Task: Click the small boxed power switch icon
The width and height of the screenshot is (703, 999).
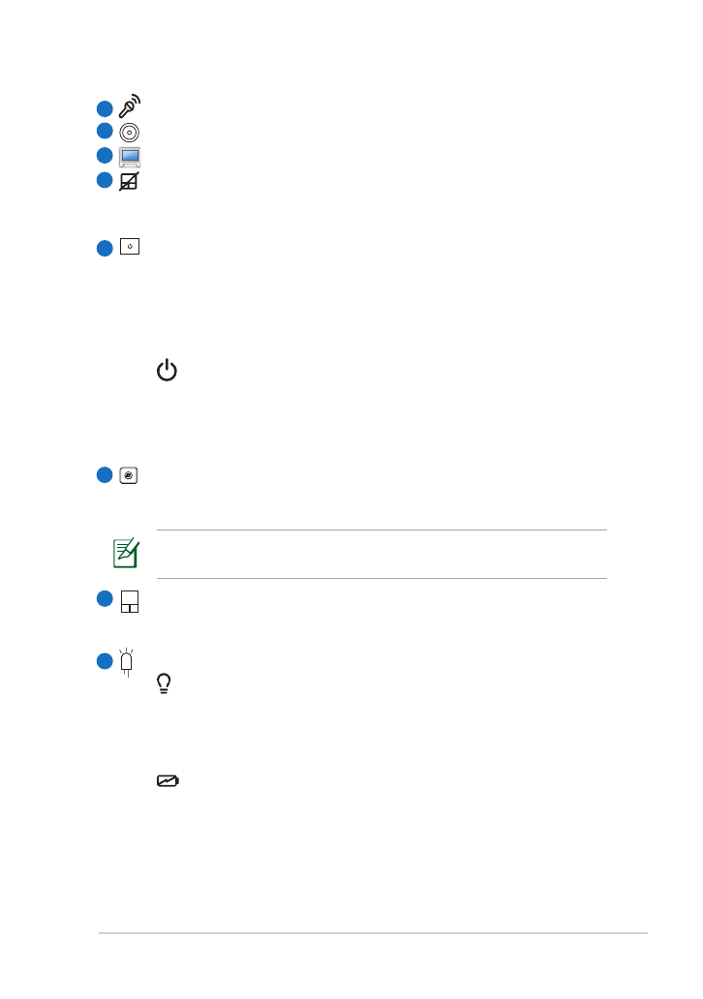Action: click(x=130, y=247)
